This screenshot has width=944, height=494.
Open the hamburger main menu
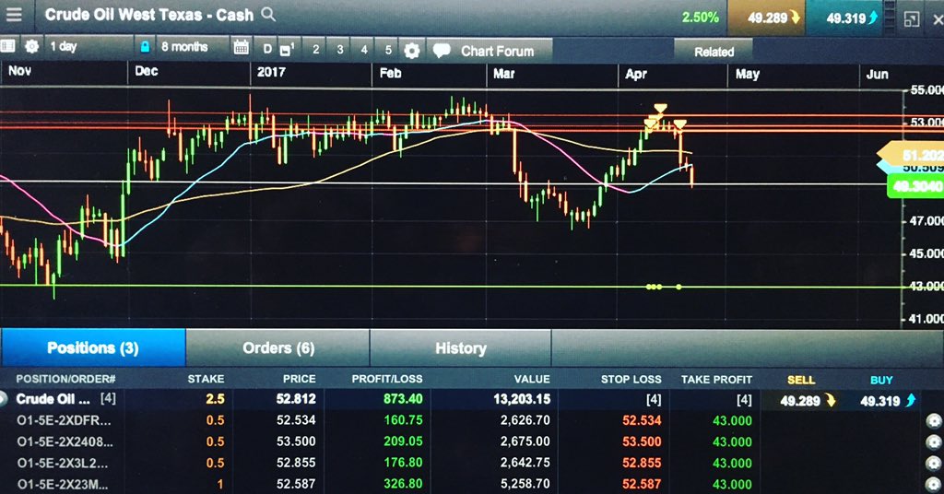click(13, 15)
